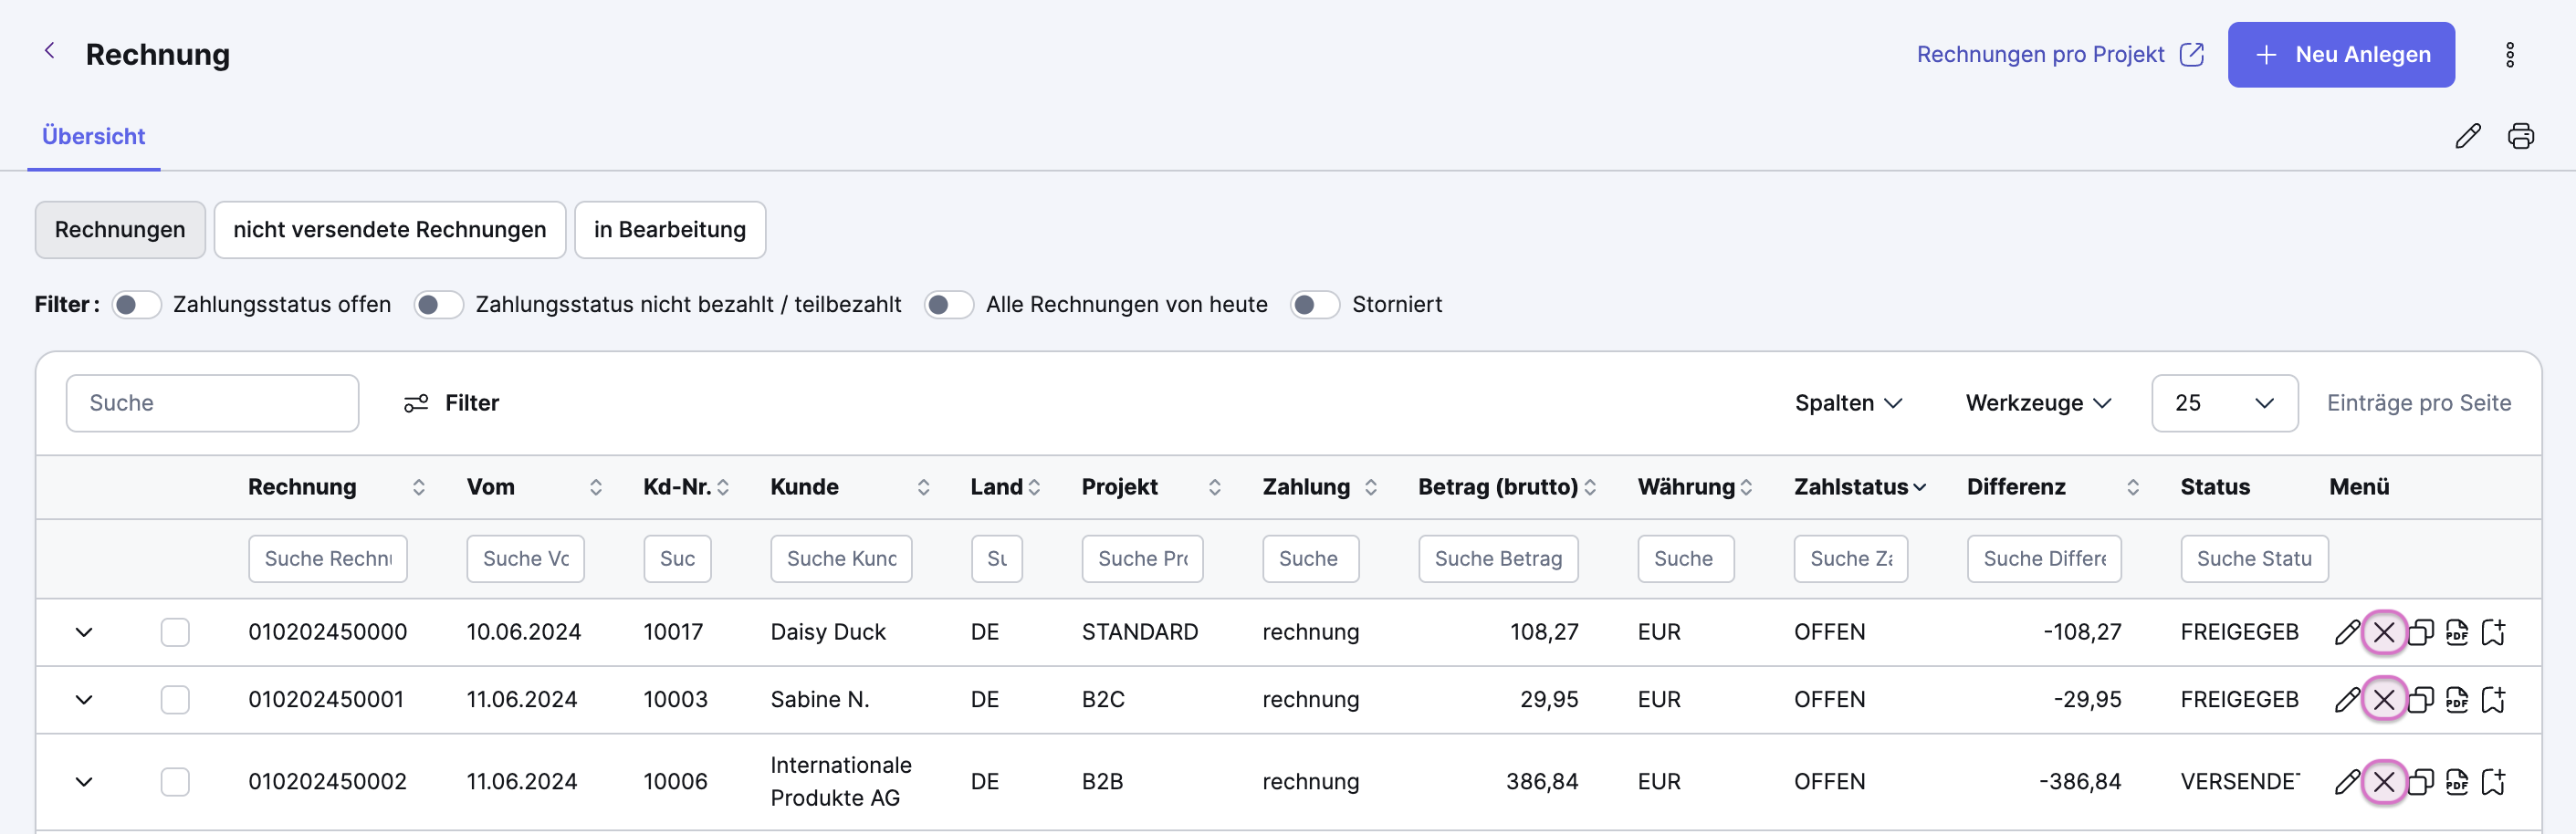Image resolution: width=2576 pixels, height=834 pixels.
Task: Sort by the Zahlung column
Action: pos(1370,487)
